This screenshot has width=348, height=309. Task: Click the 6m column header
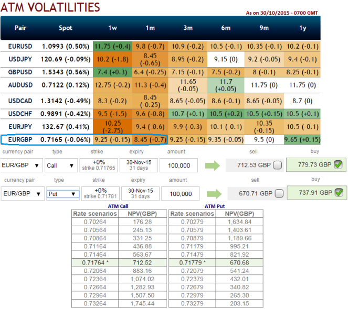click(226, 28)
